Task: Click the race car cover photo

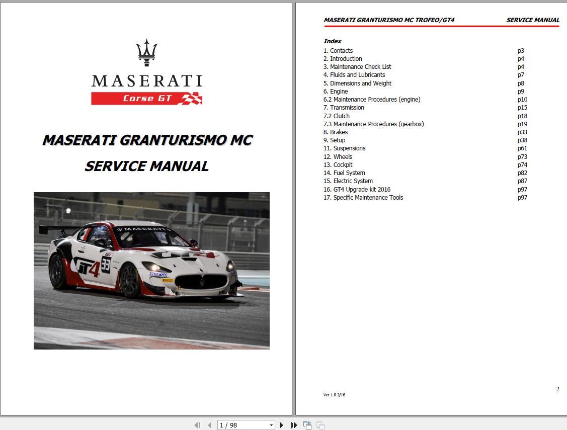Action: 151,270
